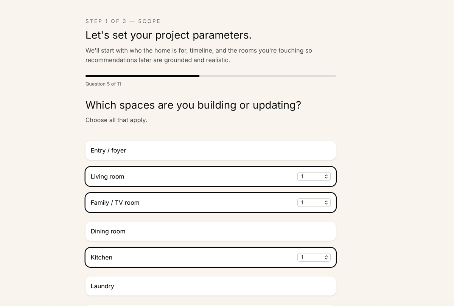This screenshot has height=306, width=454.
Task: Uncheck the Kitchen space option
Action: 189,258
